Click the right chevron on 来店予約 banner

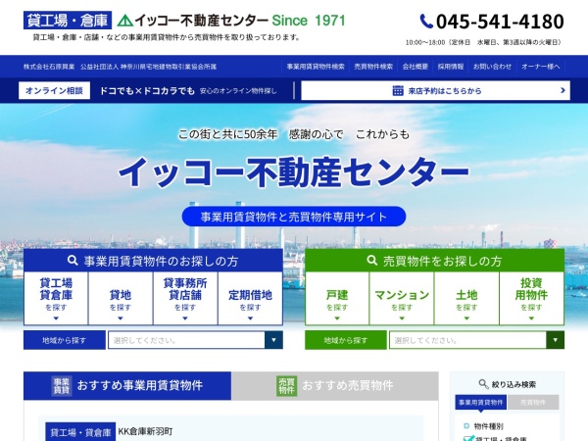[x=563, y=90]
